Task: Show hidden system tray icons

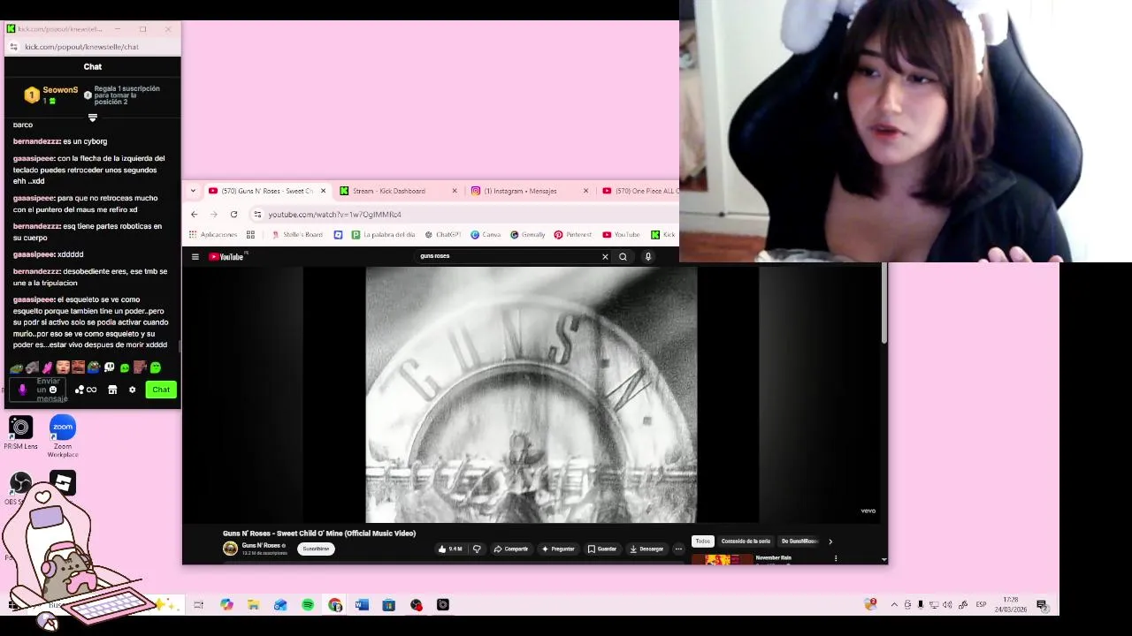Action: tap(894, 605)
